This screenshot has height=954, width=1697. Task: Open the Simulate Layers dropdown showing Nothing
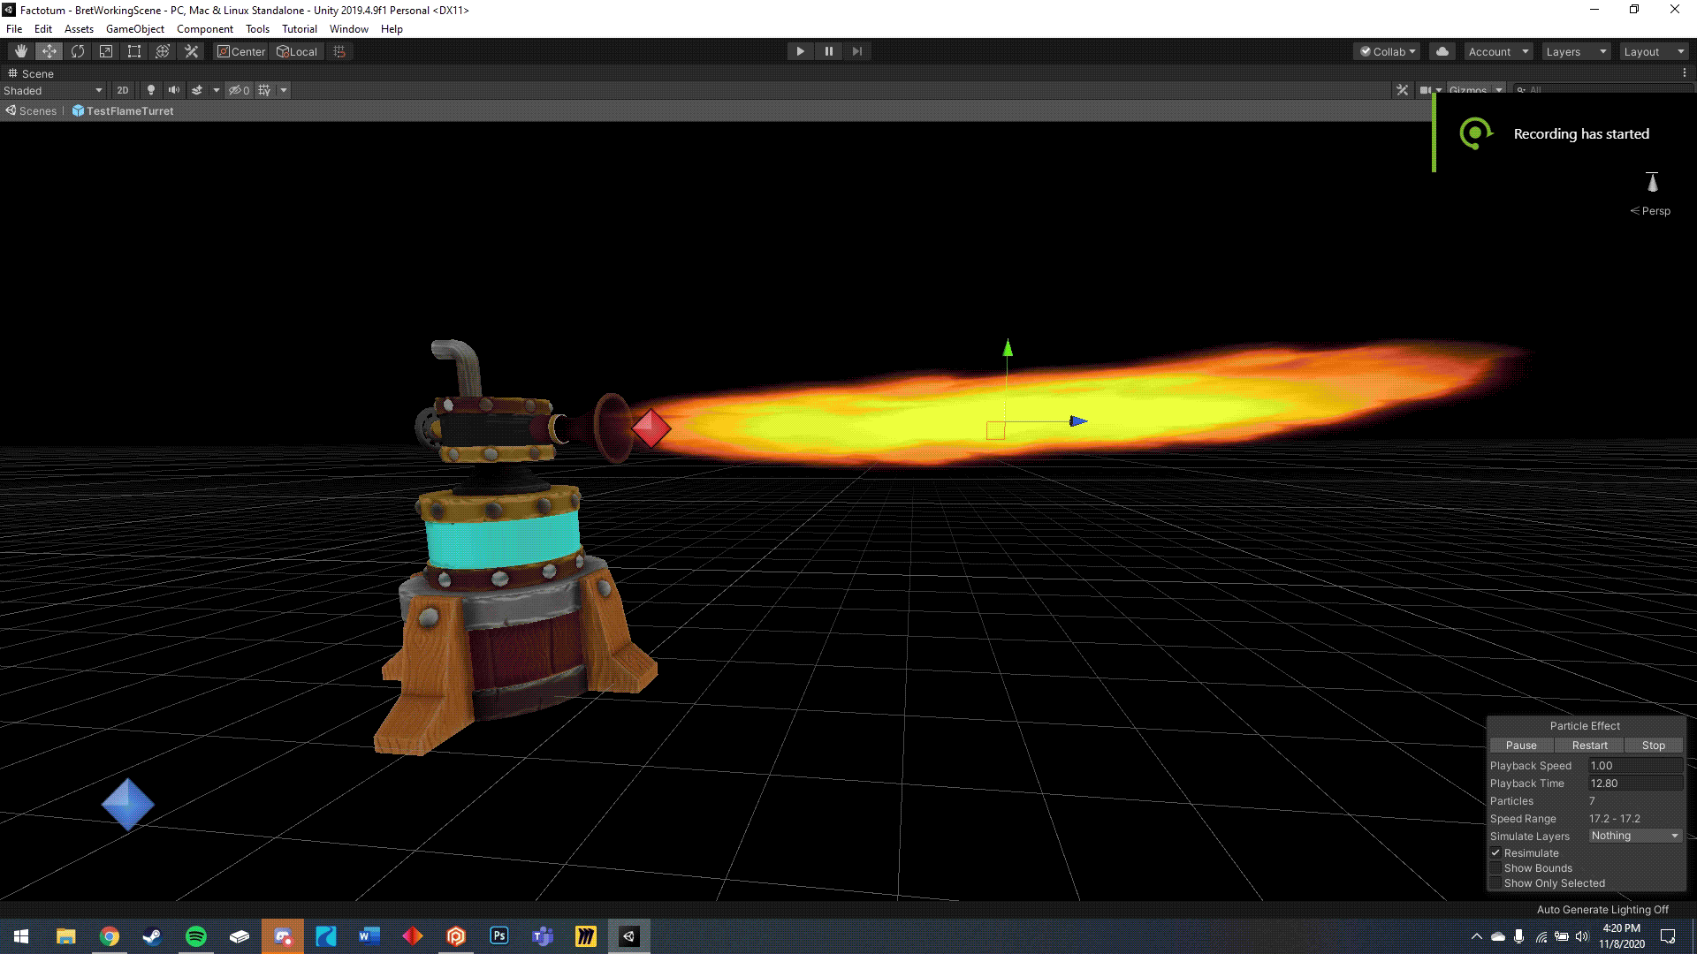[1634, 836]
